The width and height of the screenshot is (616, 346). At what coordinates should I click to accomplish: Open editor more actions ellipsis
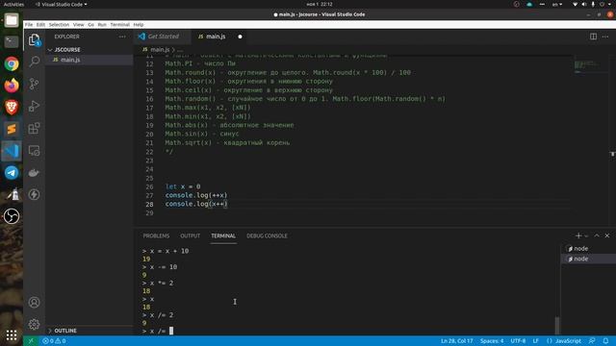[605, 37]
